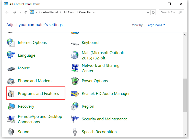Screen dimensions: 189x139
Task: Click the Recovery icon
Action: [x=11, y=106]
